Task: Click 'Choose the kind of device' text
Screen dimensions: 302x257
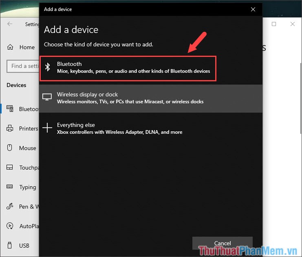Action: 99,45
